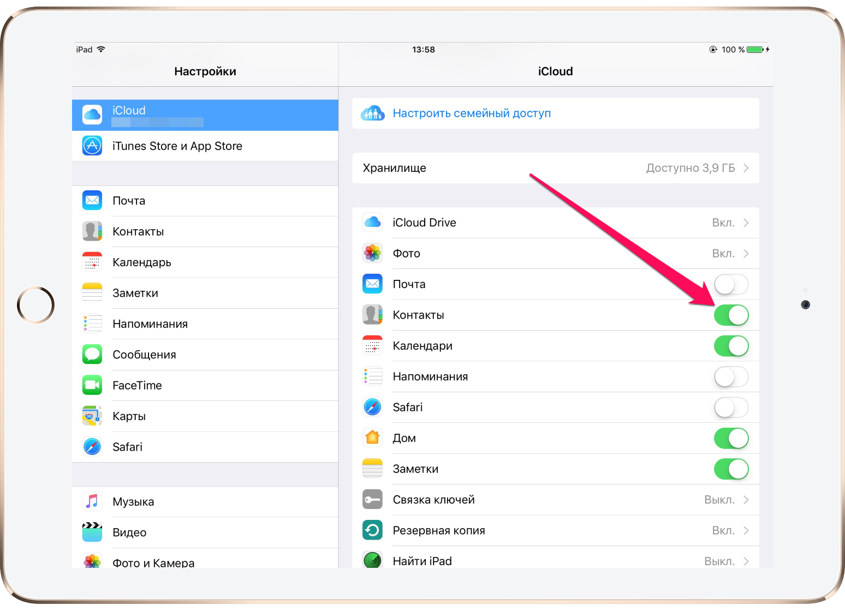Tap the Safari icon in iCloud list

pyautogui.click(x=372, y=407)
